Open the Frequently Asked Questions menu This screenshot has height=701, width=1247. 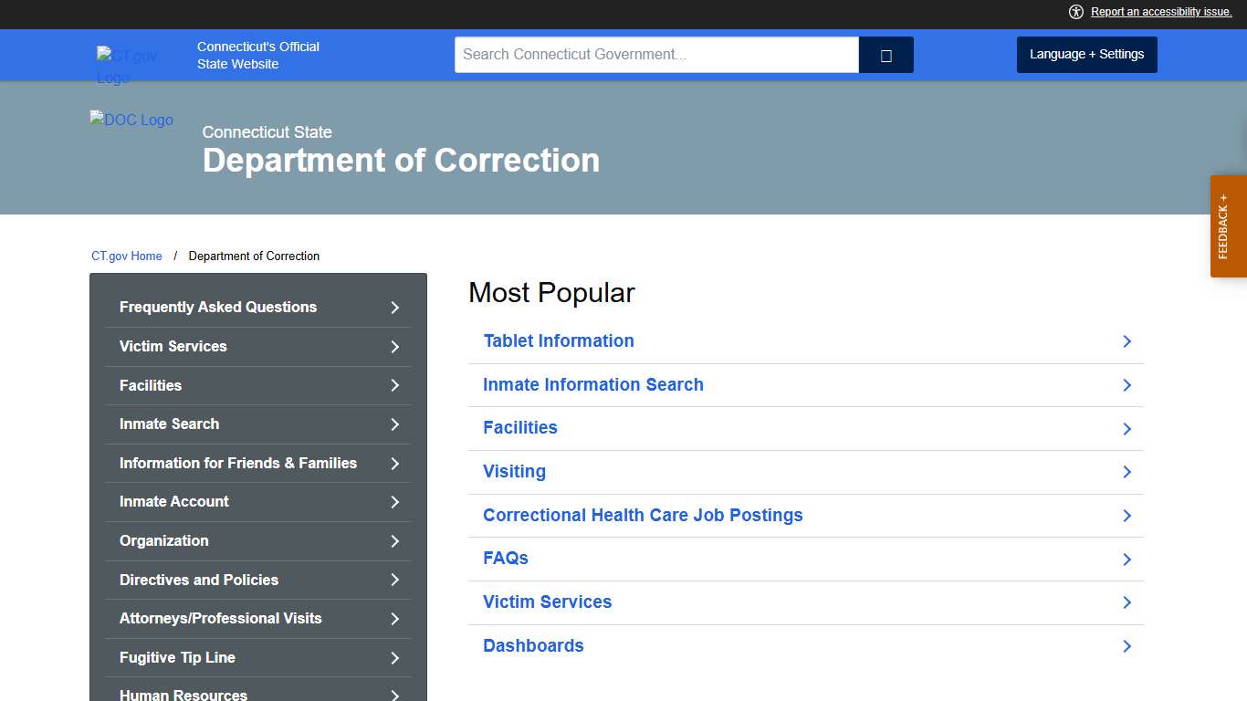click(x=257, y=307)
